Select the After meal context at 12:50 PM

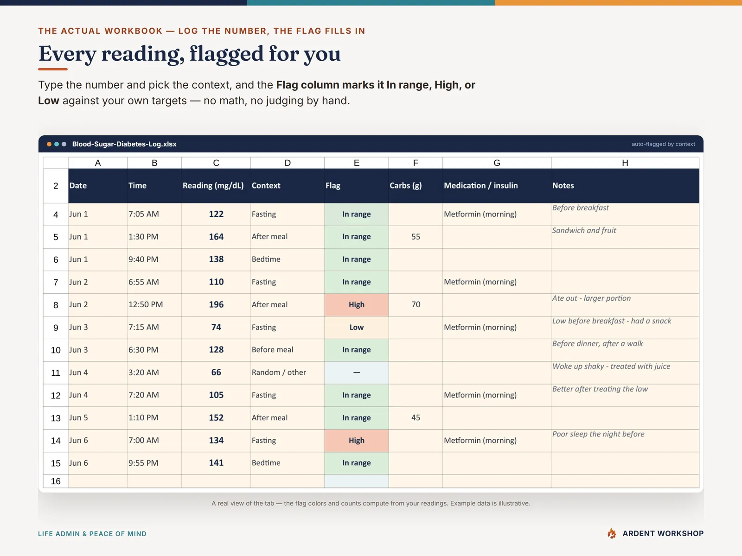pyautogui.click(x=288, y=305)
